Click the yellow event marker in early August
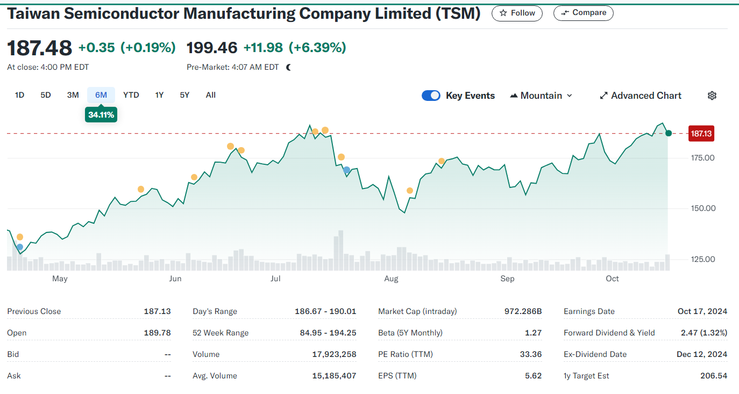 [410, 191]
